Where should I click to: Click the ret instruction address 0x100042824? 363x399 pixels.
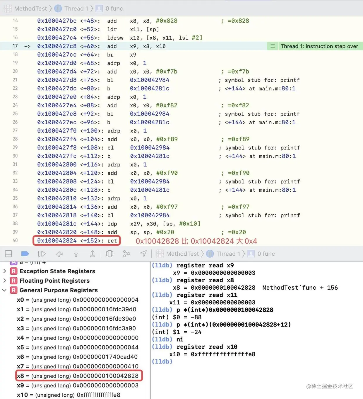coord(57,241)
